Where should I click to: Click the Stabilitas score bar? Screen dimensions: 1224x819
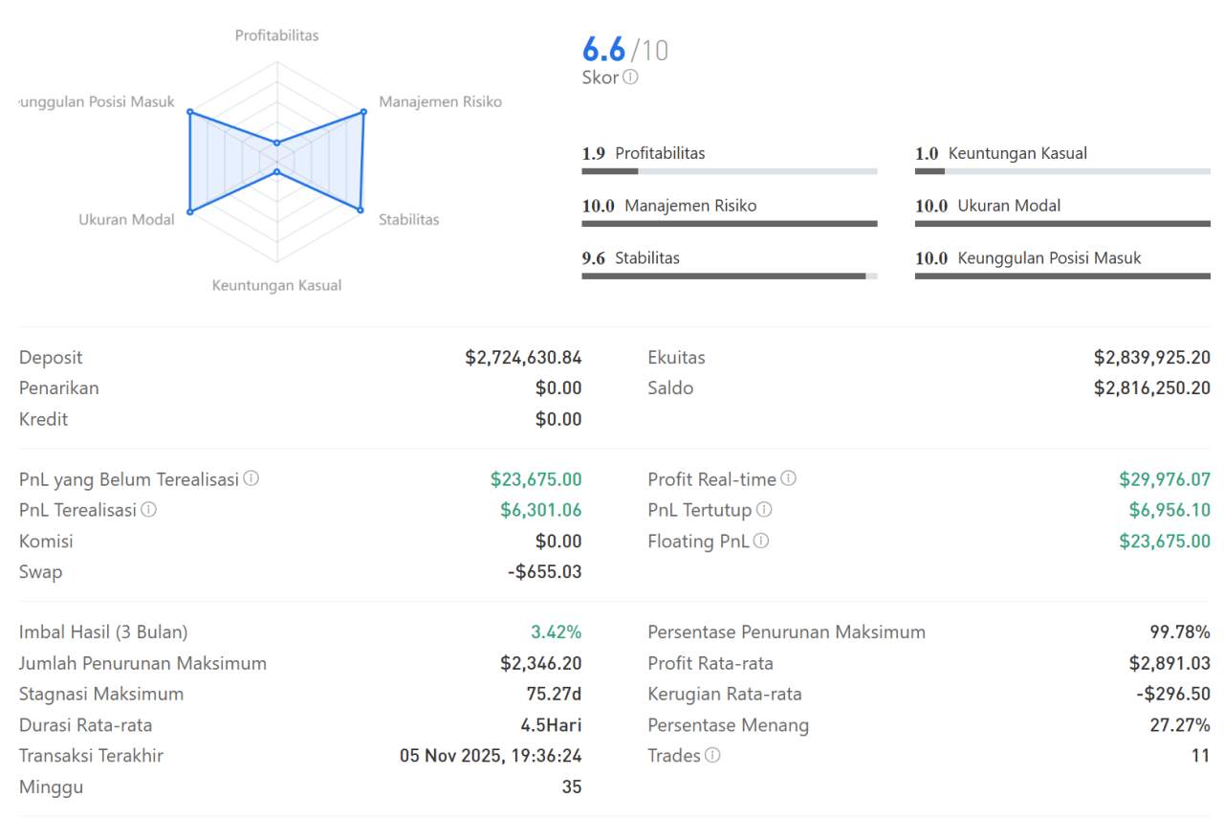coord(729,276)
